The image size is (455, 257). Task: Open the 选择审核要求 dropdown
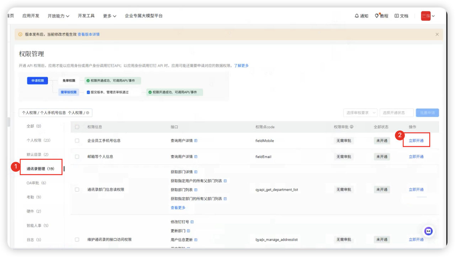(x=360, y=113)
